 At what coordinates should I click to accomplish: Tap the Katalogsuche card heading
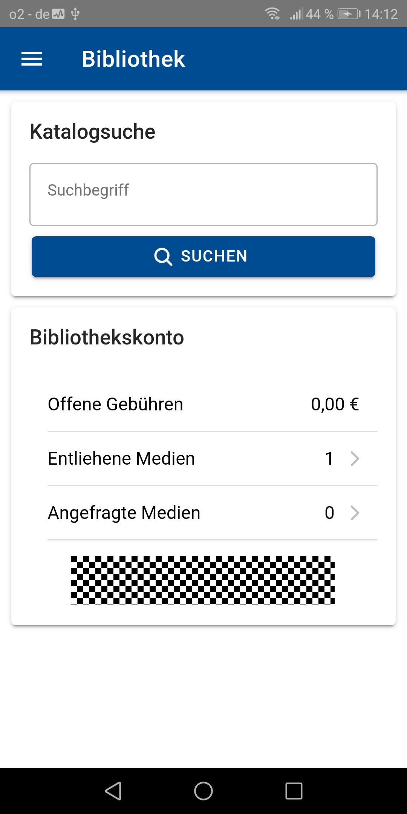click(93, 132)
